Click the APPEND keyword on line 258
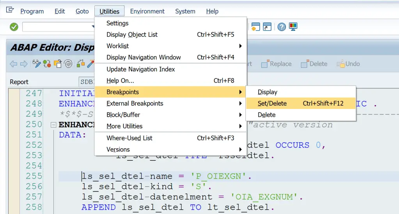Viewport: 399px width, 214px height. click(98, 207)
